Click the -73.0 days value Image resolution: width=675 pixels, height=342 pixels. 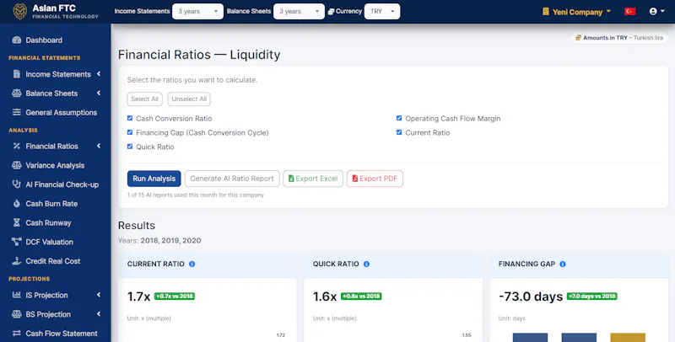531,297
